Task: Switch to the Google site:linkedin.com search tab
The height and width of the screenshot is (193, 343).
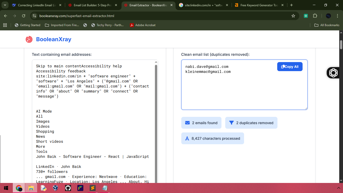Action: [x=203, y=5]
